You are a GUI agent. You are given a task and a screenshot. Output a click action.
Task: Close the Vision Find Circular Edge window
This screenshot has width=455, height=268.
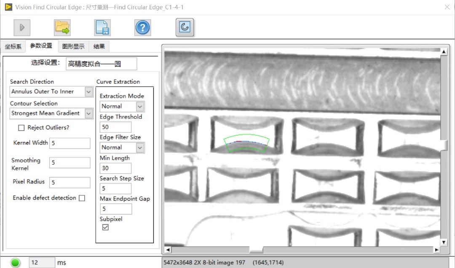[x=447, y=7]
